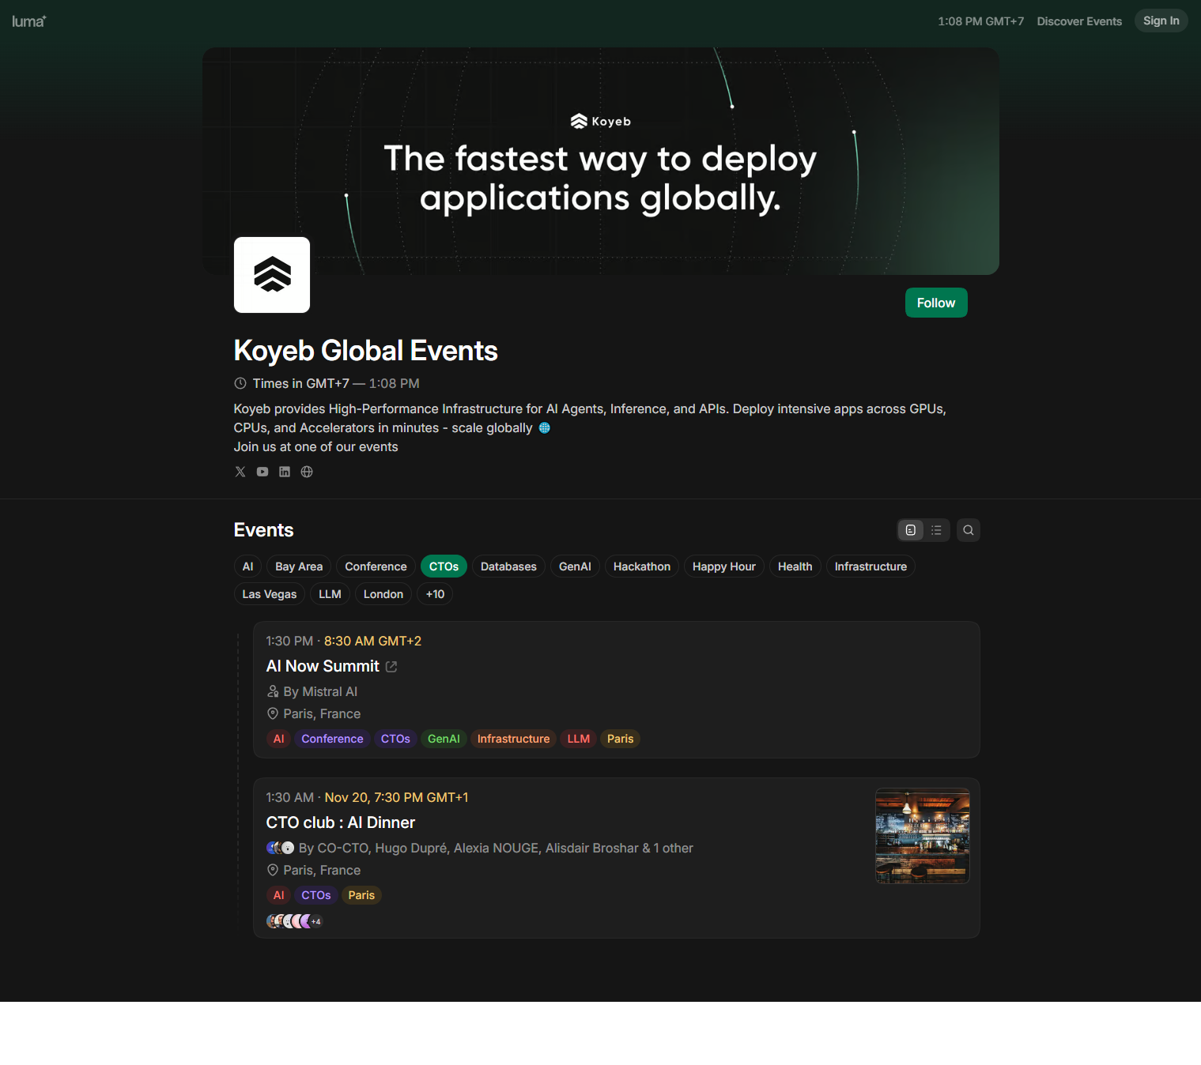Click "8:30 AM GMT+2" event time
Viewport: 1201px width, 1065px height.
(372, 641)
